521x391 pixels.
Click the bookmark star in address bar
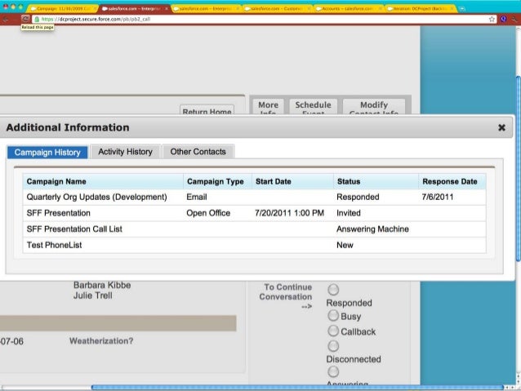coord(491,18)
